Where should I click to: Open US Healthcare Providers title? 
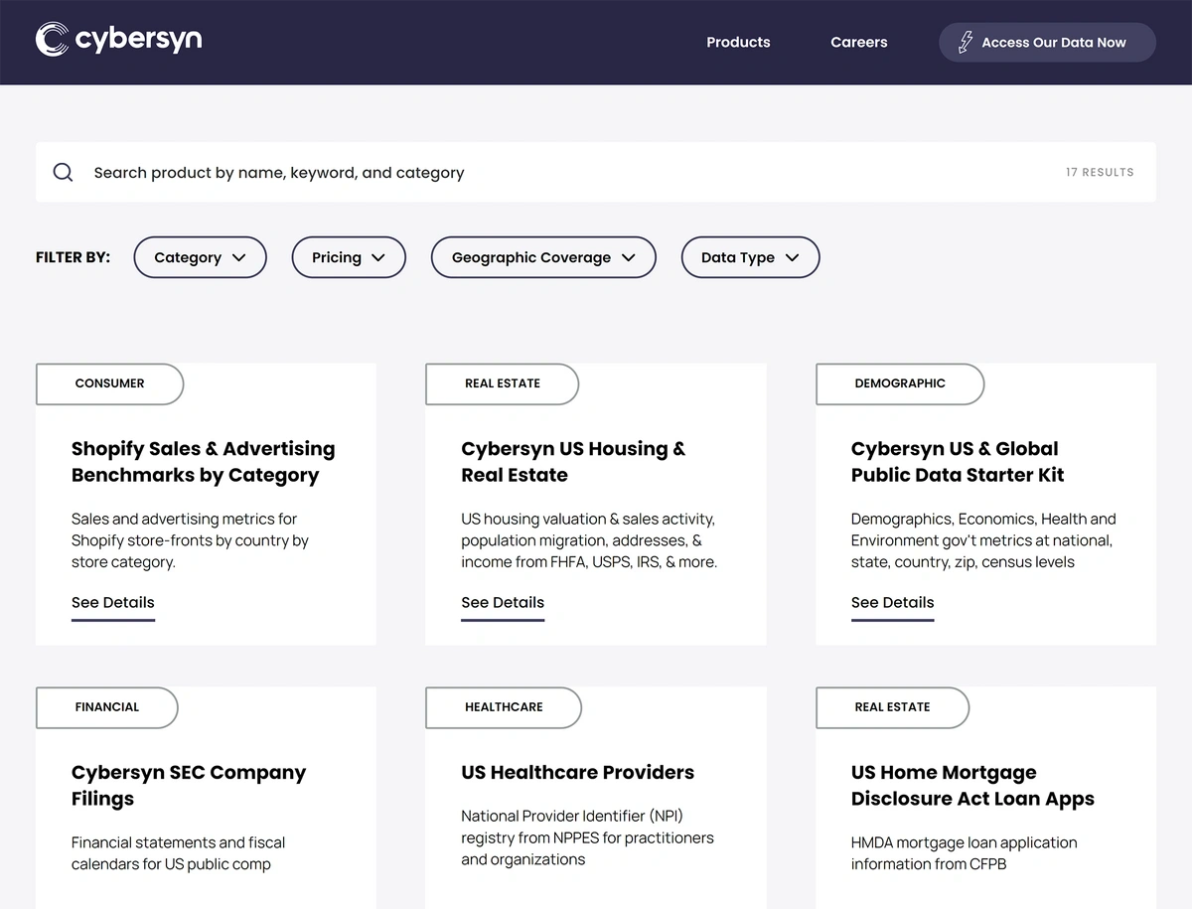click(x=578, y=772)
